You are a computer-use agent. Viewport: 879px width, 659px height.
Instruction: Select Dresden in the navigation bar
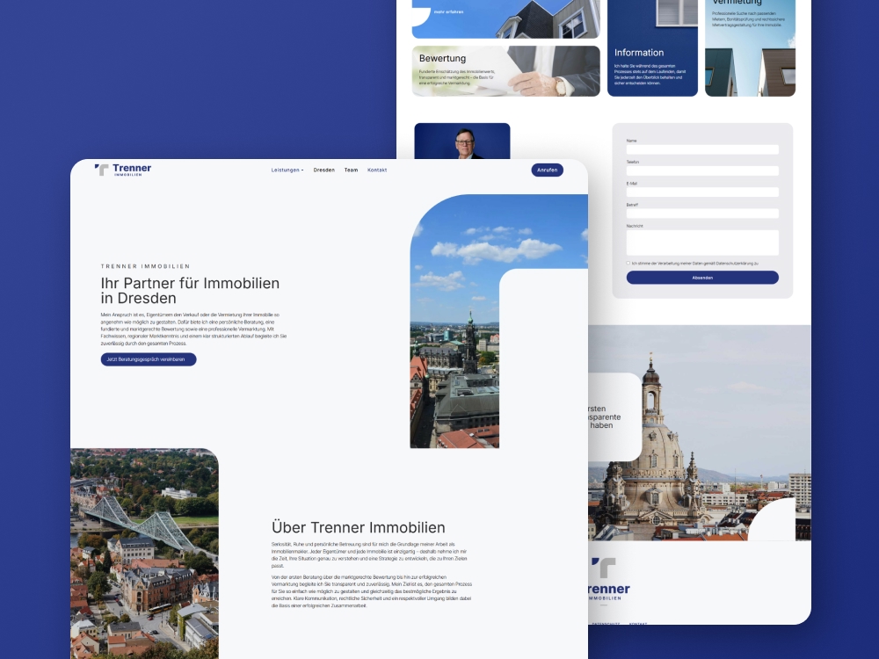point(324,170)
